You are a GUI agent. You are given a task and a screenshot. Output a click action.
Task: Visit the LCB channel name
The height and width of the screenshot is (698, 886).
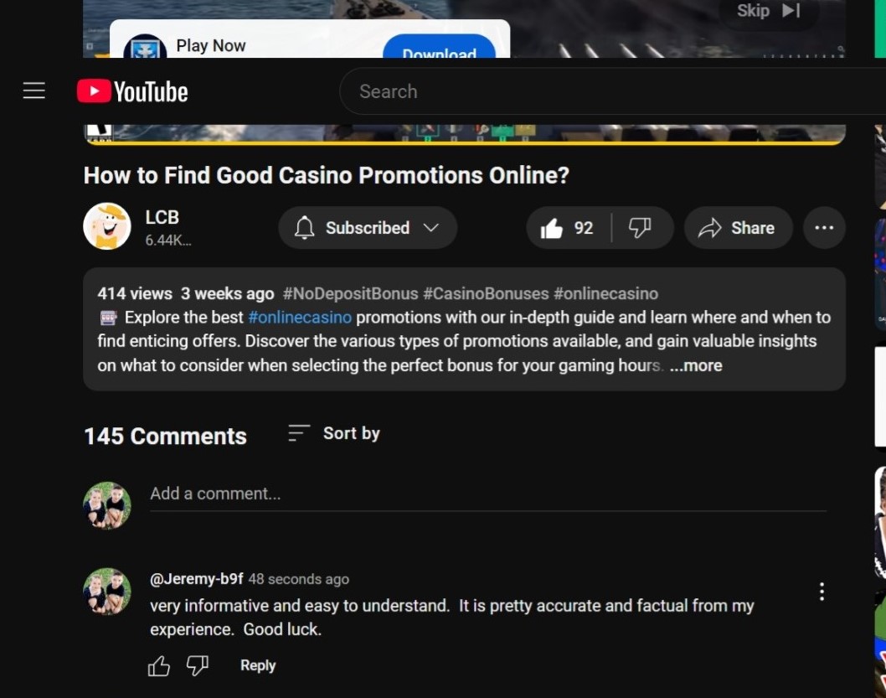pyautogui.click(x=162, y=217)
